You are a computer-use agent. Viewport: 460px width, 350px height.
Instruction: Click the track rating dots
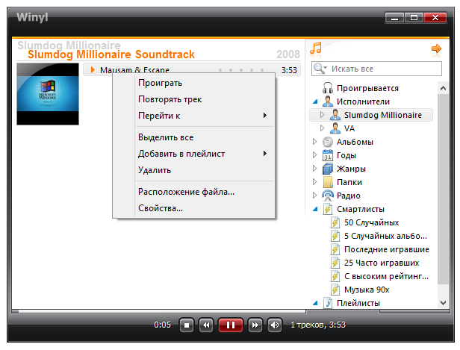pos(241,70)
